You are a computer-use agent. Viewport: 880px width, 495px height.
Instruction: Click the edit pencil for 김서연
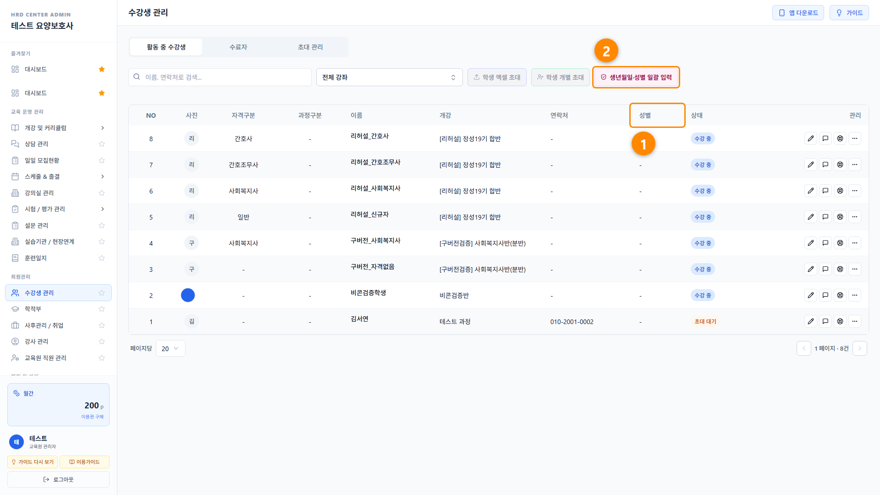[811, 321]
